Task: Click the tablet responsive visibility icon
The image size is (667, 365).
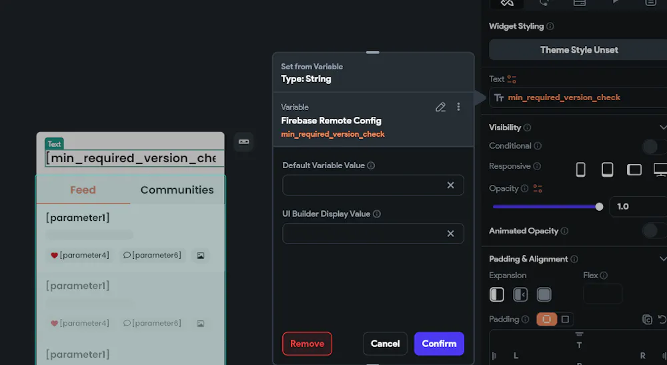Action: click(x=607, y=169)
